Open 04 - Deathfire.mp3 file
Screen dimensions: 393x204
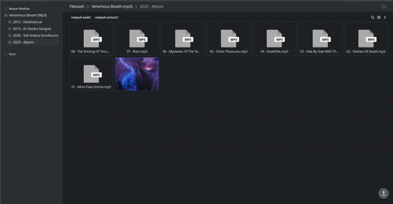[x=274, y=39]
